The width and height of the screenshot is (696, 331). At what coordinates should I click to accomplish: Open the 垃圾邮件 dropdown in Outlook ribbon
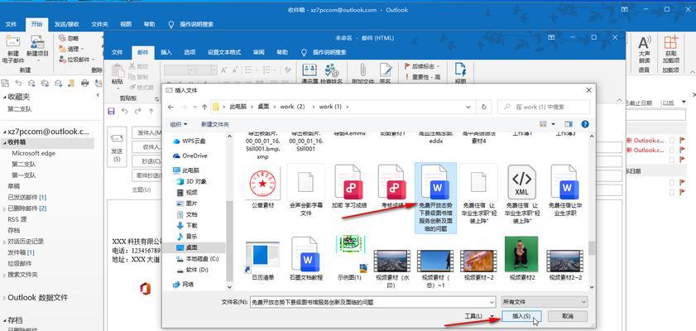(x=77, y=60)
